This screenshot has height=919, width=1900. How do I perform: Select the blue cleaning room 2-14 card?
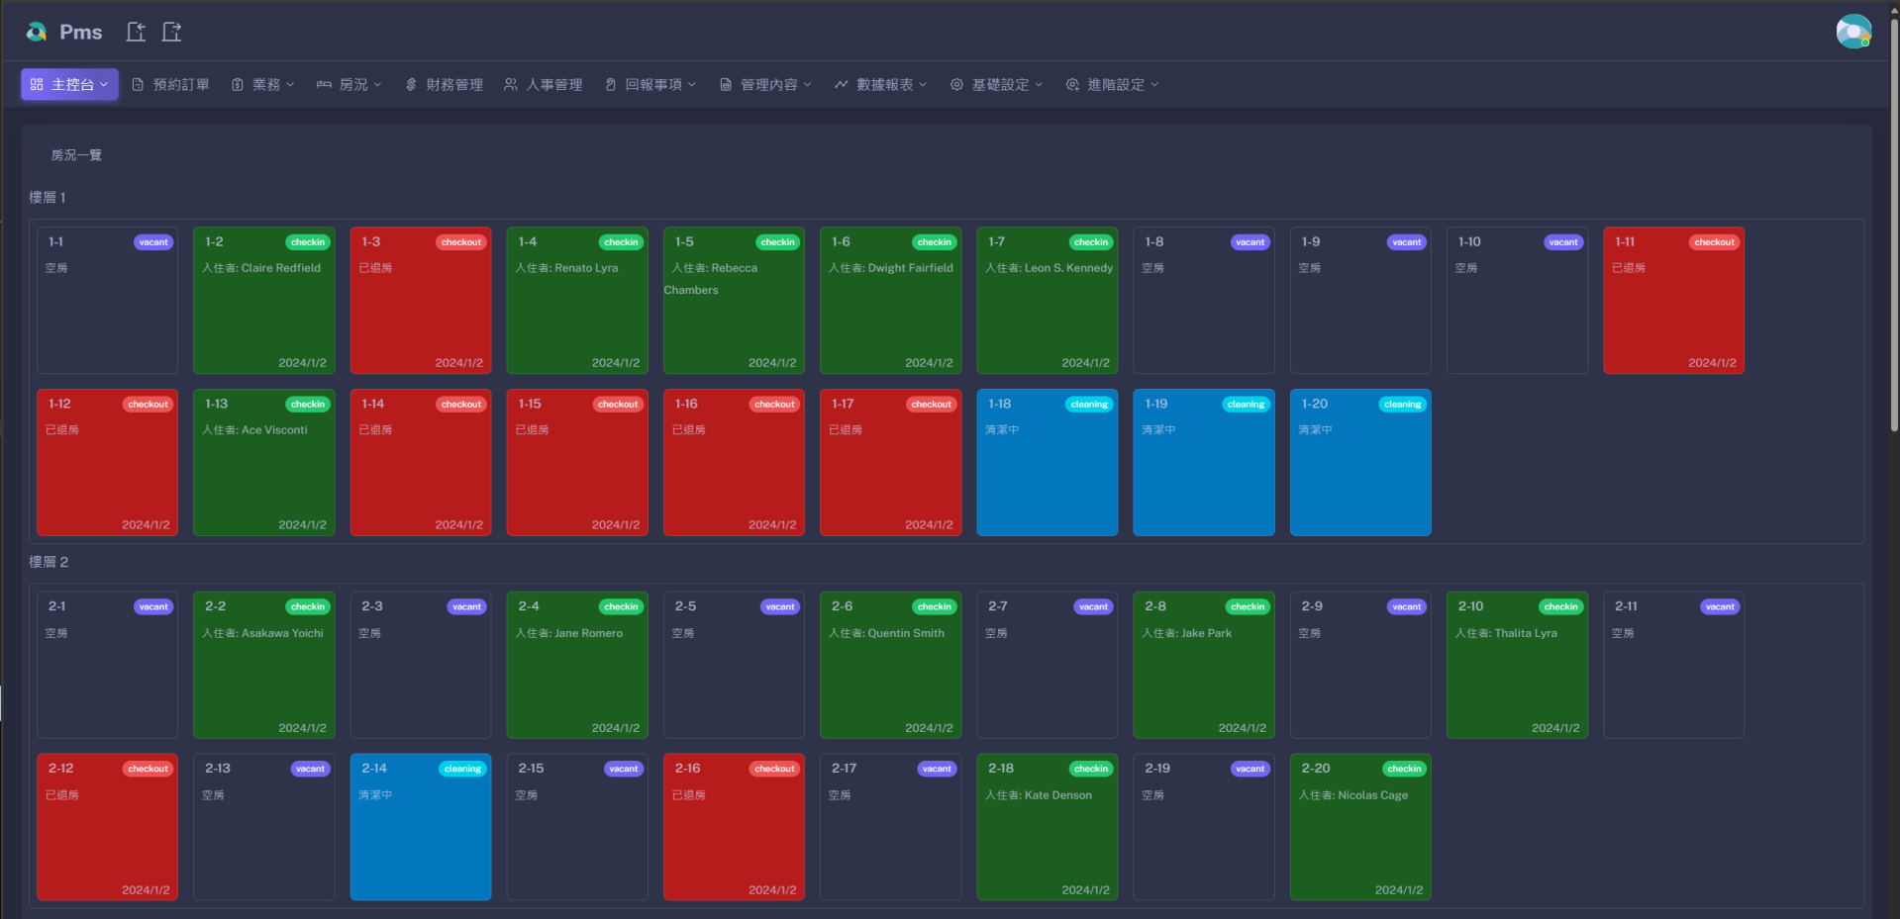coord(420,827)
